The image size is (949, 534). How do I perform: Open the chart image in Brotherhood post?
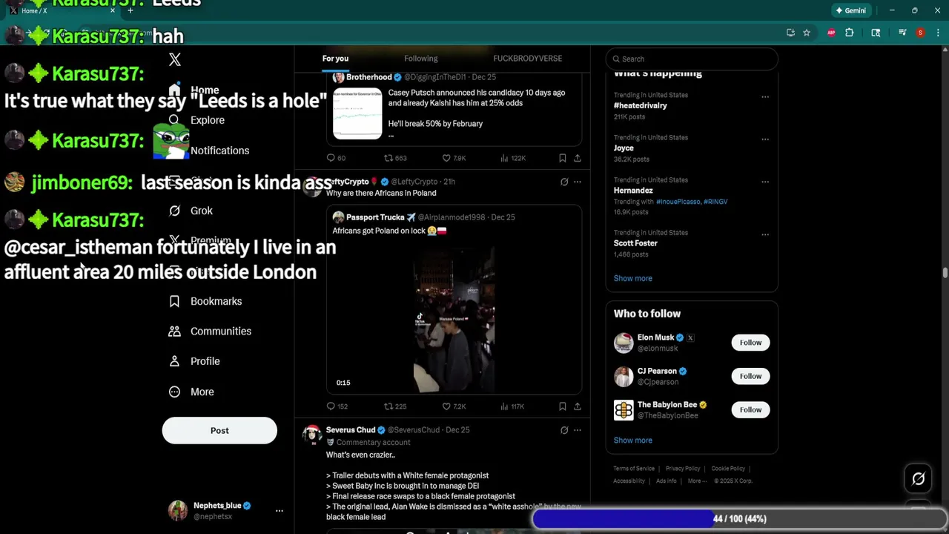point(357,114)
